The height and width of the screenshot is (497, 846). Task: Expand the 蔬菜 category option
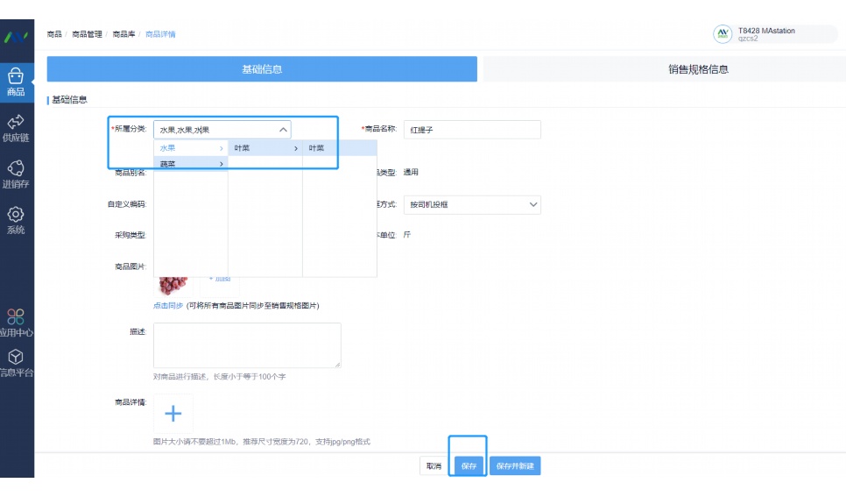pos(190,164)
